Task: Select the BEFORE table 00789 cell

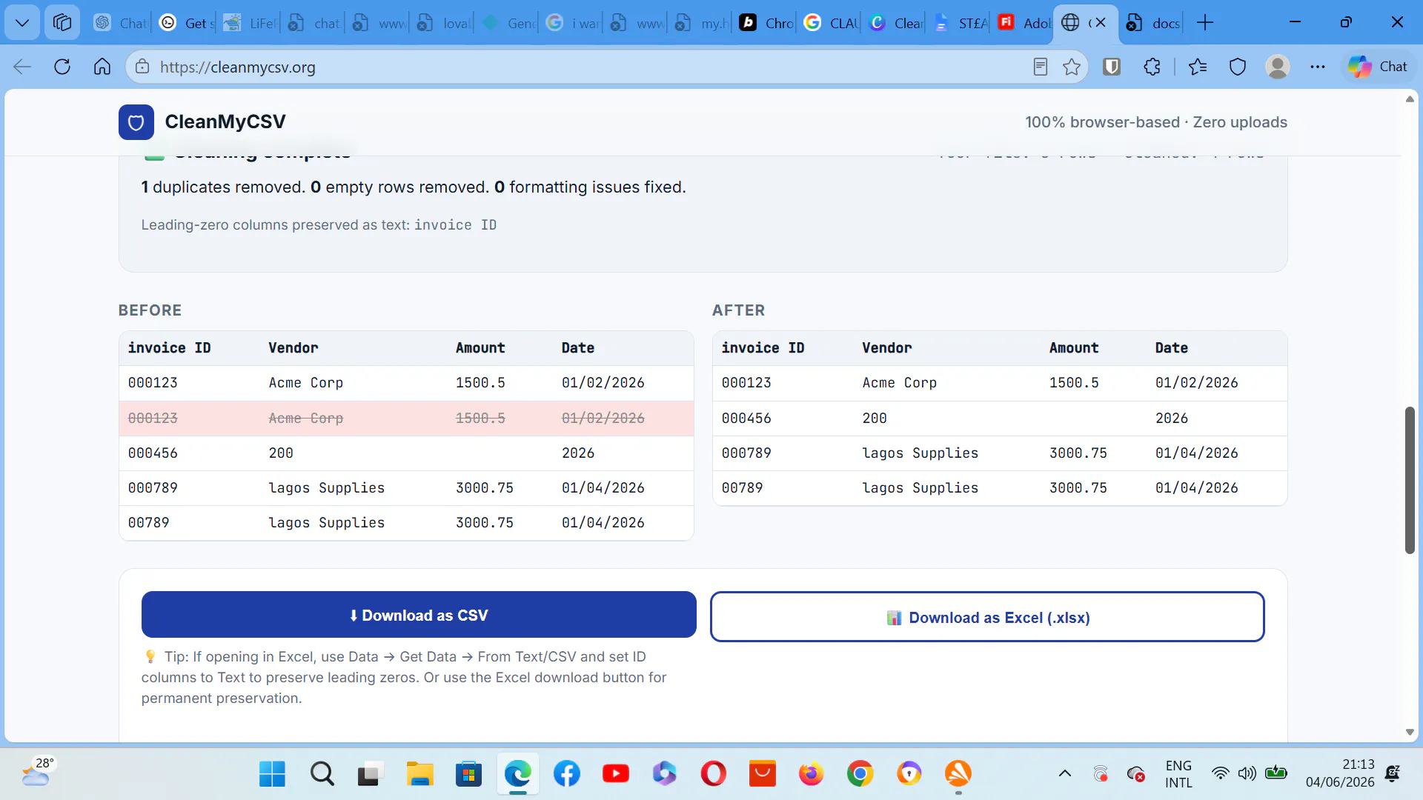Action: (x=149, y=523)
